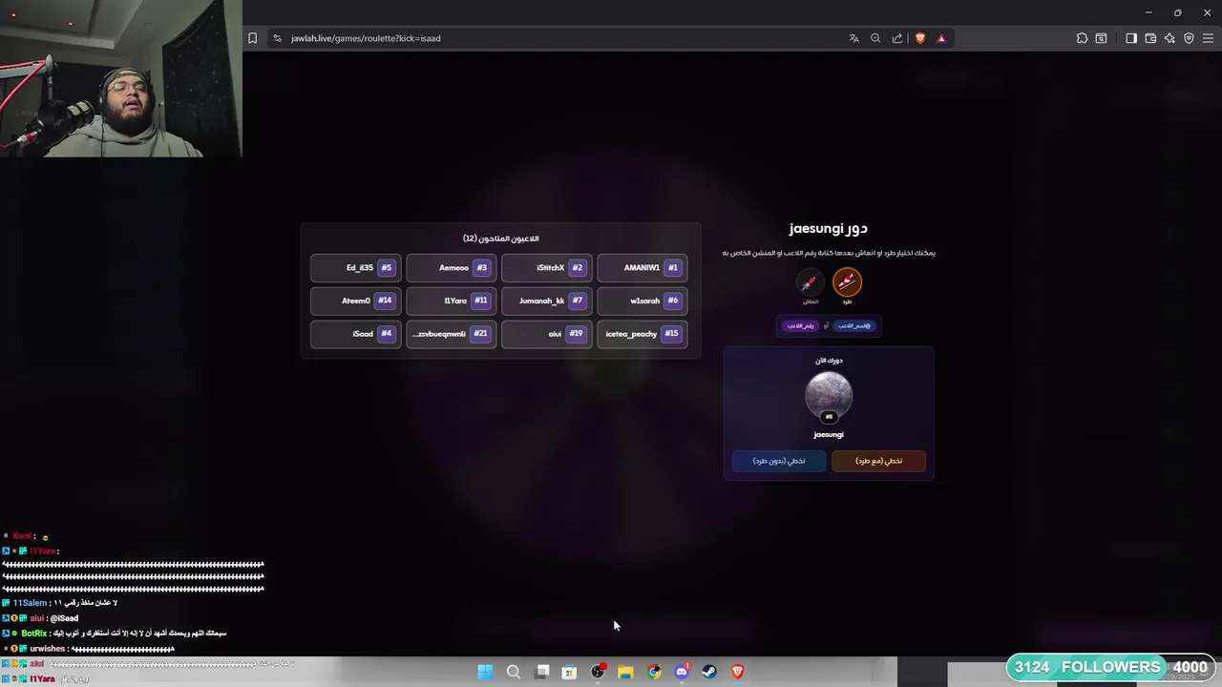
Task: Click the urwishes chat message
Action: [88, 649]
